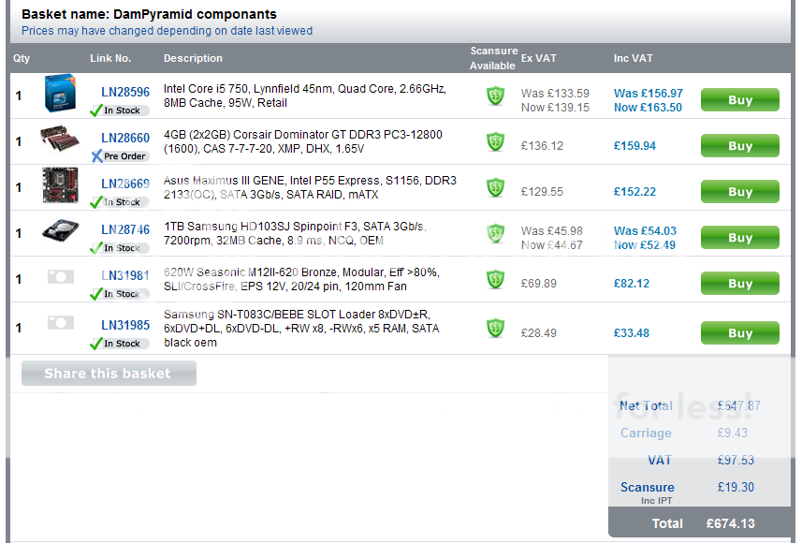Click Scansure shield for Samsung DVD slot loader

click(495, 328)
